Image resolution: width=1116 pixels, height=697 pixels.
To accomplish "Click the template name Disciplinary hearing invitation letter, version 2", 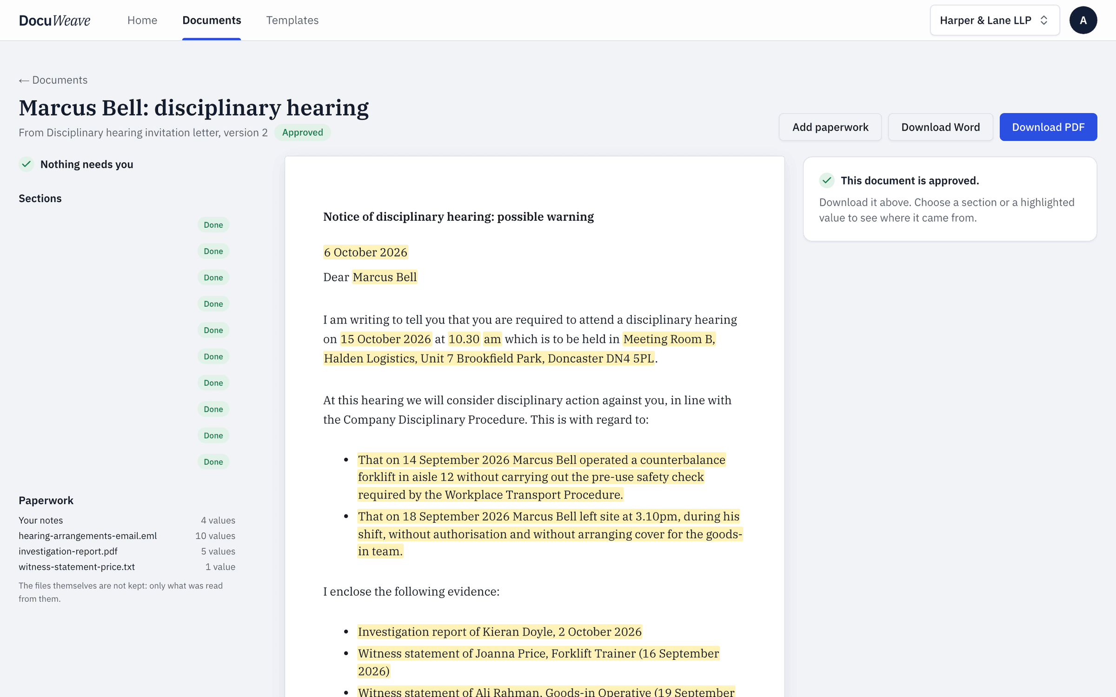I will (x=157, y=132).
